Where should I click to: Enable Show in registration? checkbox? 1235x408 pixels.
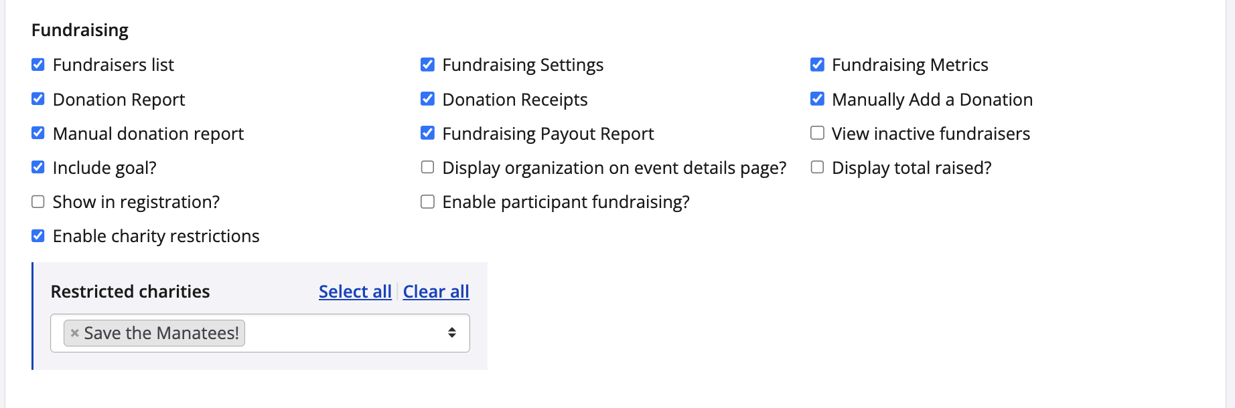[38, 202]
